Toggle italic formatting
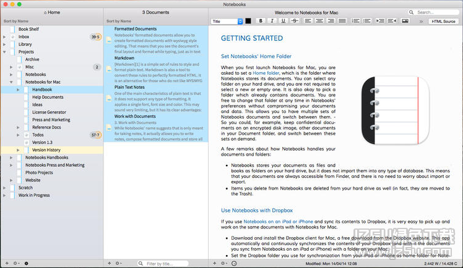The height and width of the screenshot is (268, 463). point(272,21)
